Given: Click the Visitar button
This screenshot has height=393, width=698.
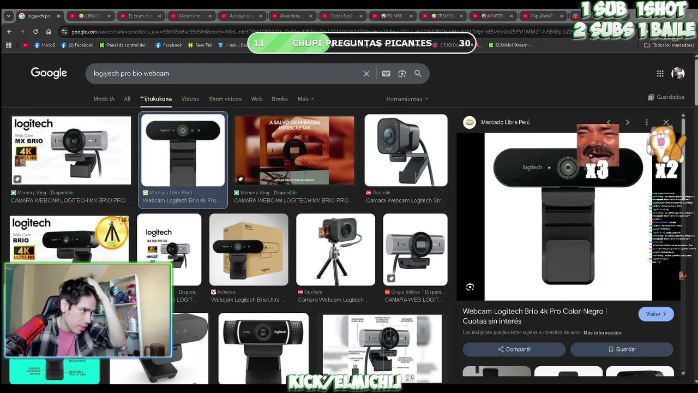Looking at the screenshot, I should 656,314.
